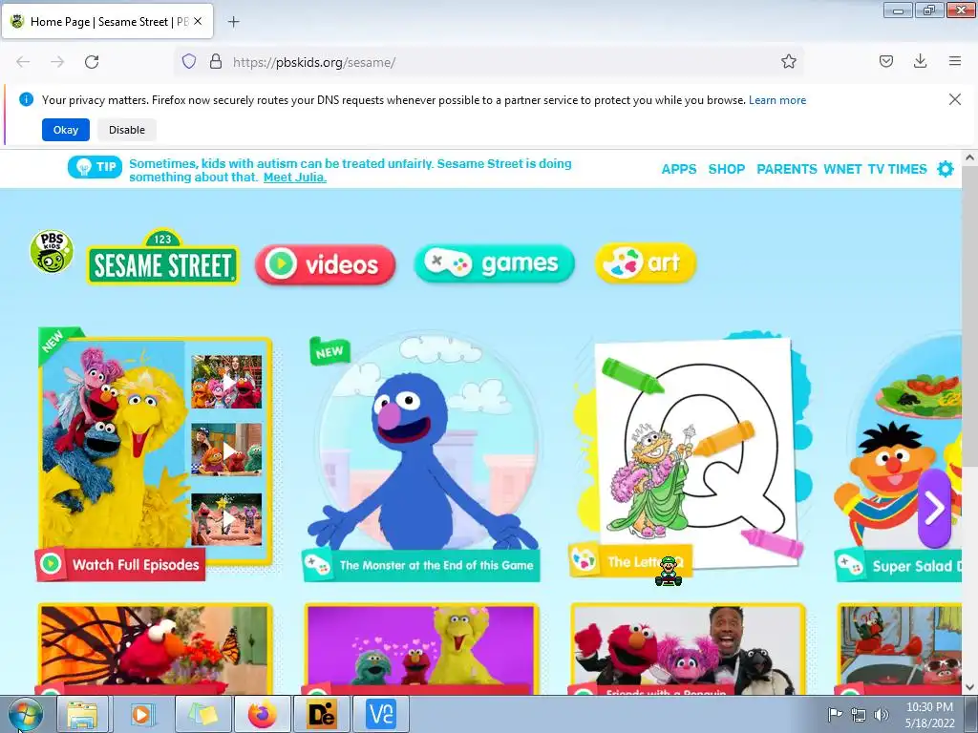Image resolution: width=978 pixels, height=733 pixels.
Task: Click the page scrollbar up arrow
Action: [x=969, y=157]
